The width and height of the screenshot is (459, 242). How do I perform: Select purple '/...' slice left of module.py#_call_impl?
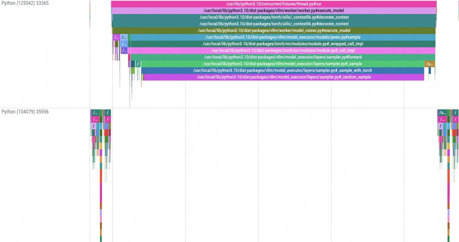124,50
